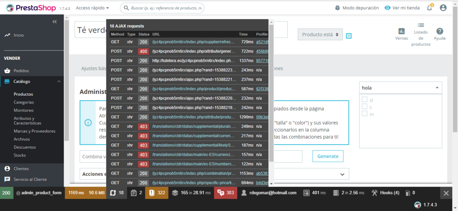Collapse the hola attribute group

coord(437,87)
